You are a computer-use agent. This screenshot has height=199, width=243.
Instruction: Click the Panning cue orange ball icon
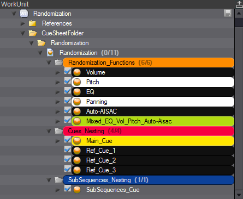click(77, 102)
